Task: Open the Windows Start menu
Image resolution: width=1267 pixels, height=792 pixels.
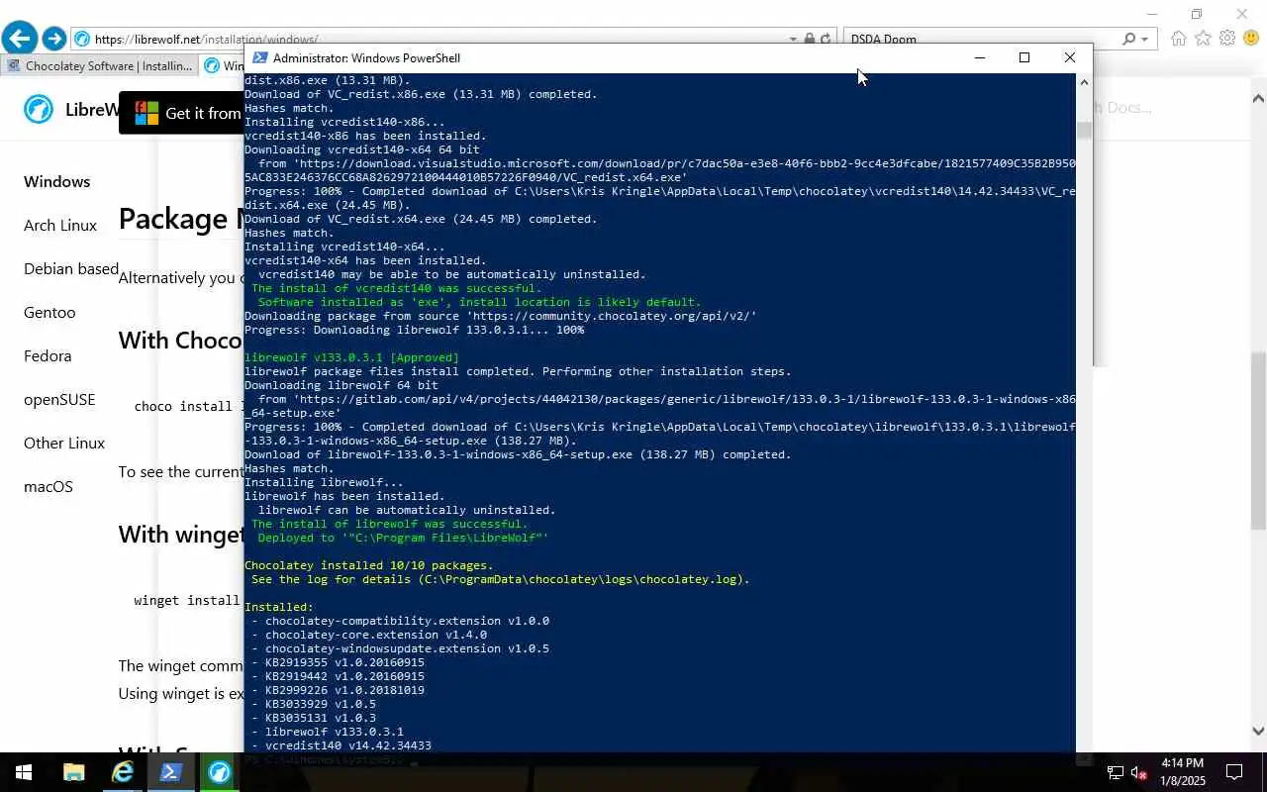Action: pyautogui.click(x=24, y=772)
